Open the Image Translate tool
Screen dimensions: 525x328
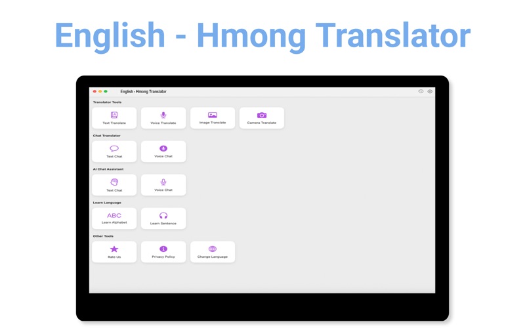tap(213, 118)
